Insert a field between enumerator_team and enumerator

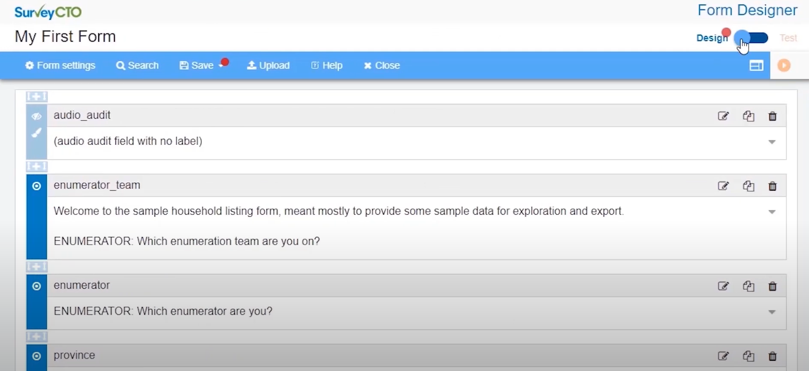point(36,266)
